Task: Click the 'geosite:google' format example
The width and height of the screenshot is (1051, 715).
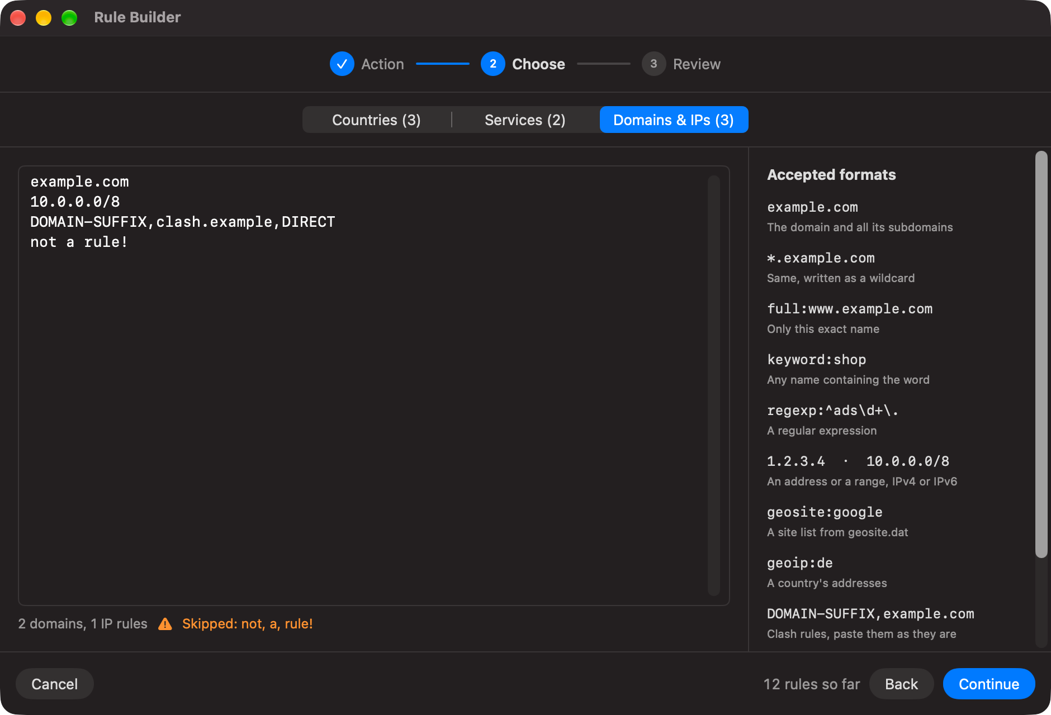Action: pyautogui.click(x=825, y=512)
